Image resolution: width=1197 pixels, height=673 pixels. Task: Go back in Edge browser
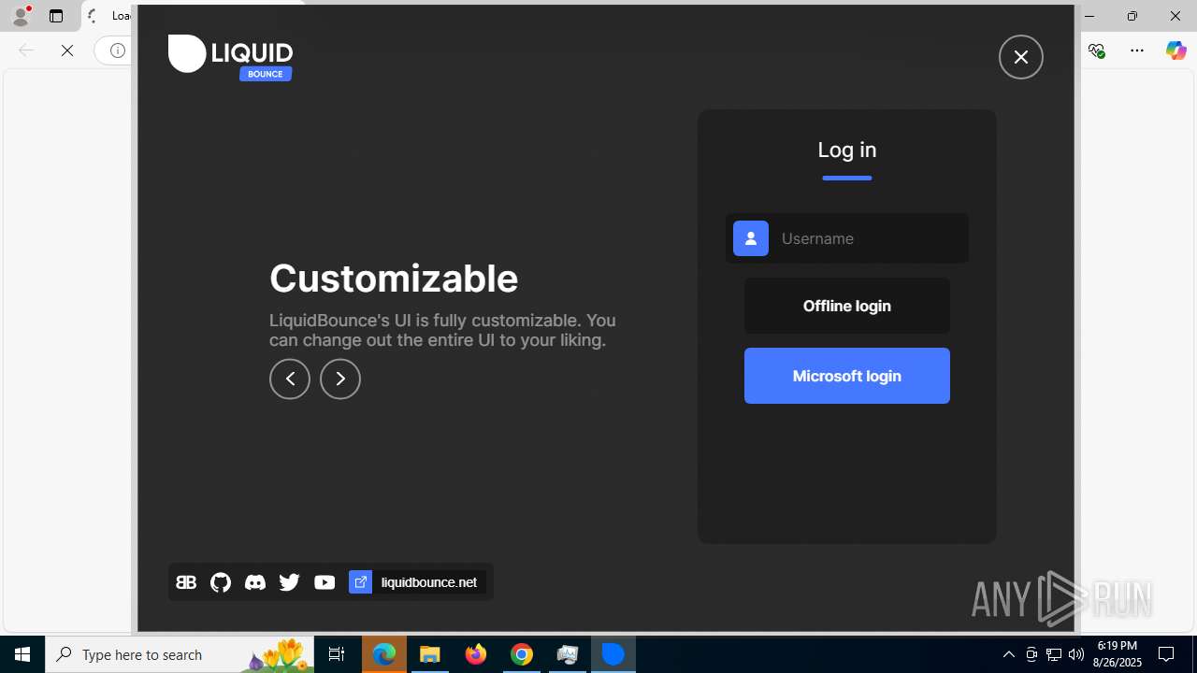pyautogui.click(x=26, y=50)
